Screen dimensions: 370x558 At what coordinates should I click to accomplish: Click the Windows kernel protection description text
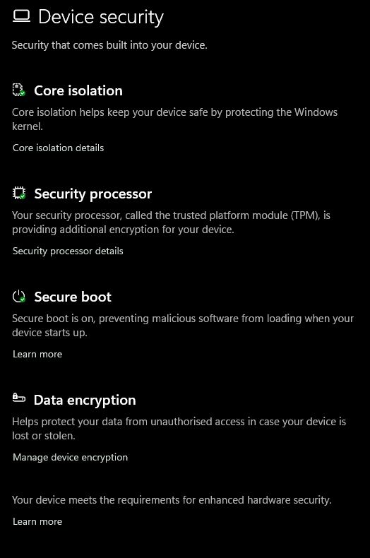174,119
